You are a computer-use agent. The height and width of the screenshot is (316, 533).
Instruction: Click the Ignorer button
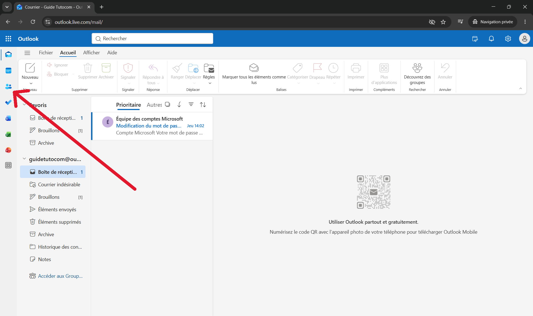pos(57,65)
